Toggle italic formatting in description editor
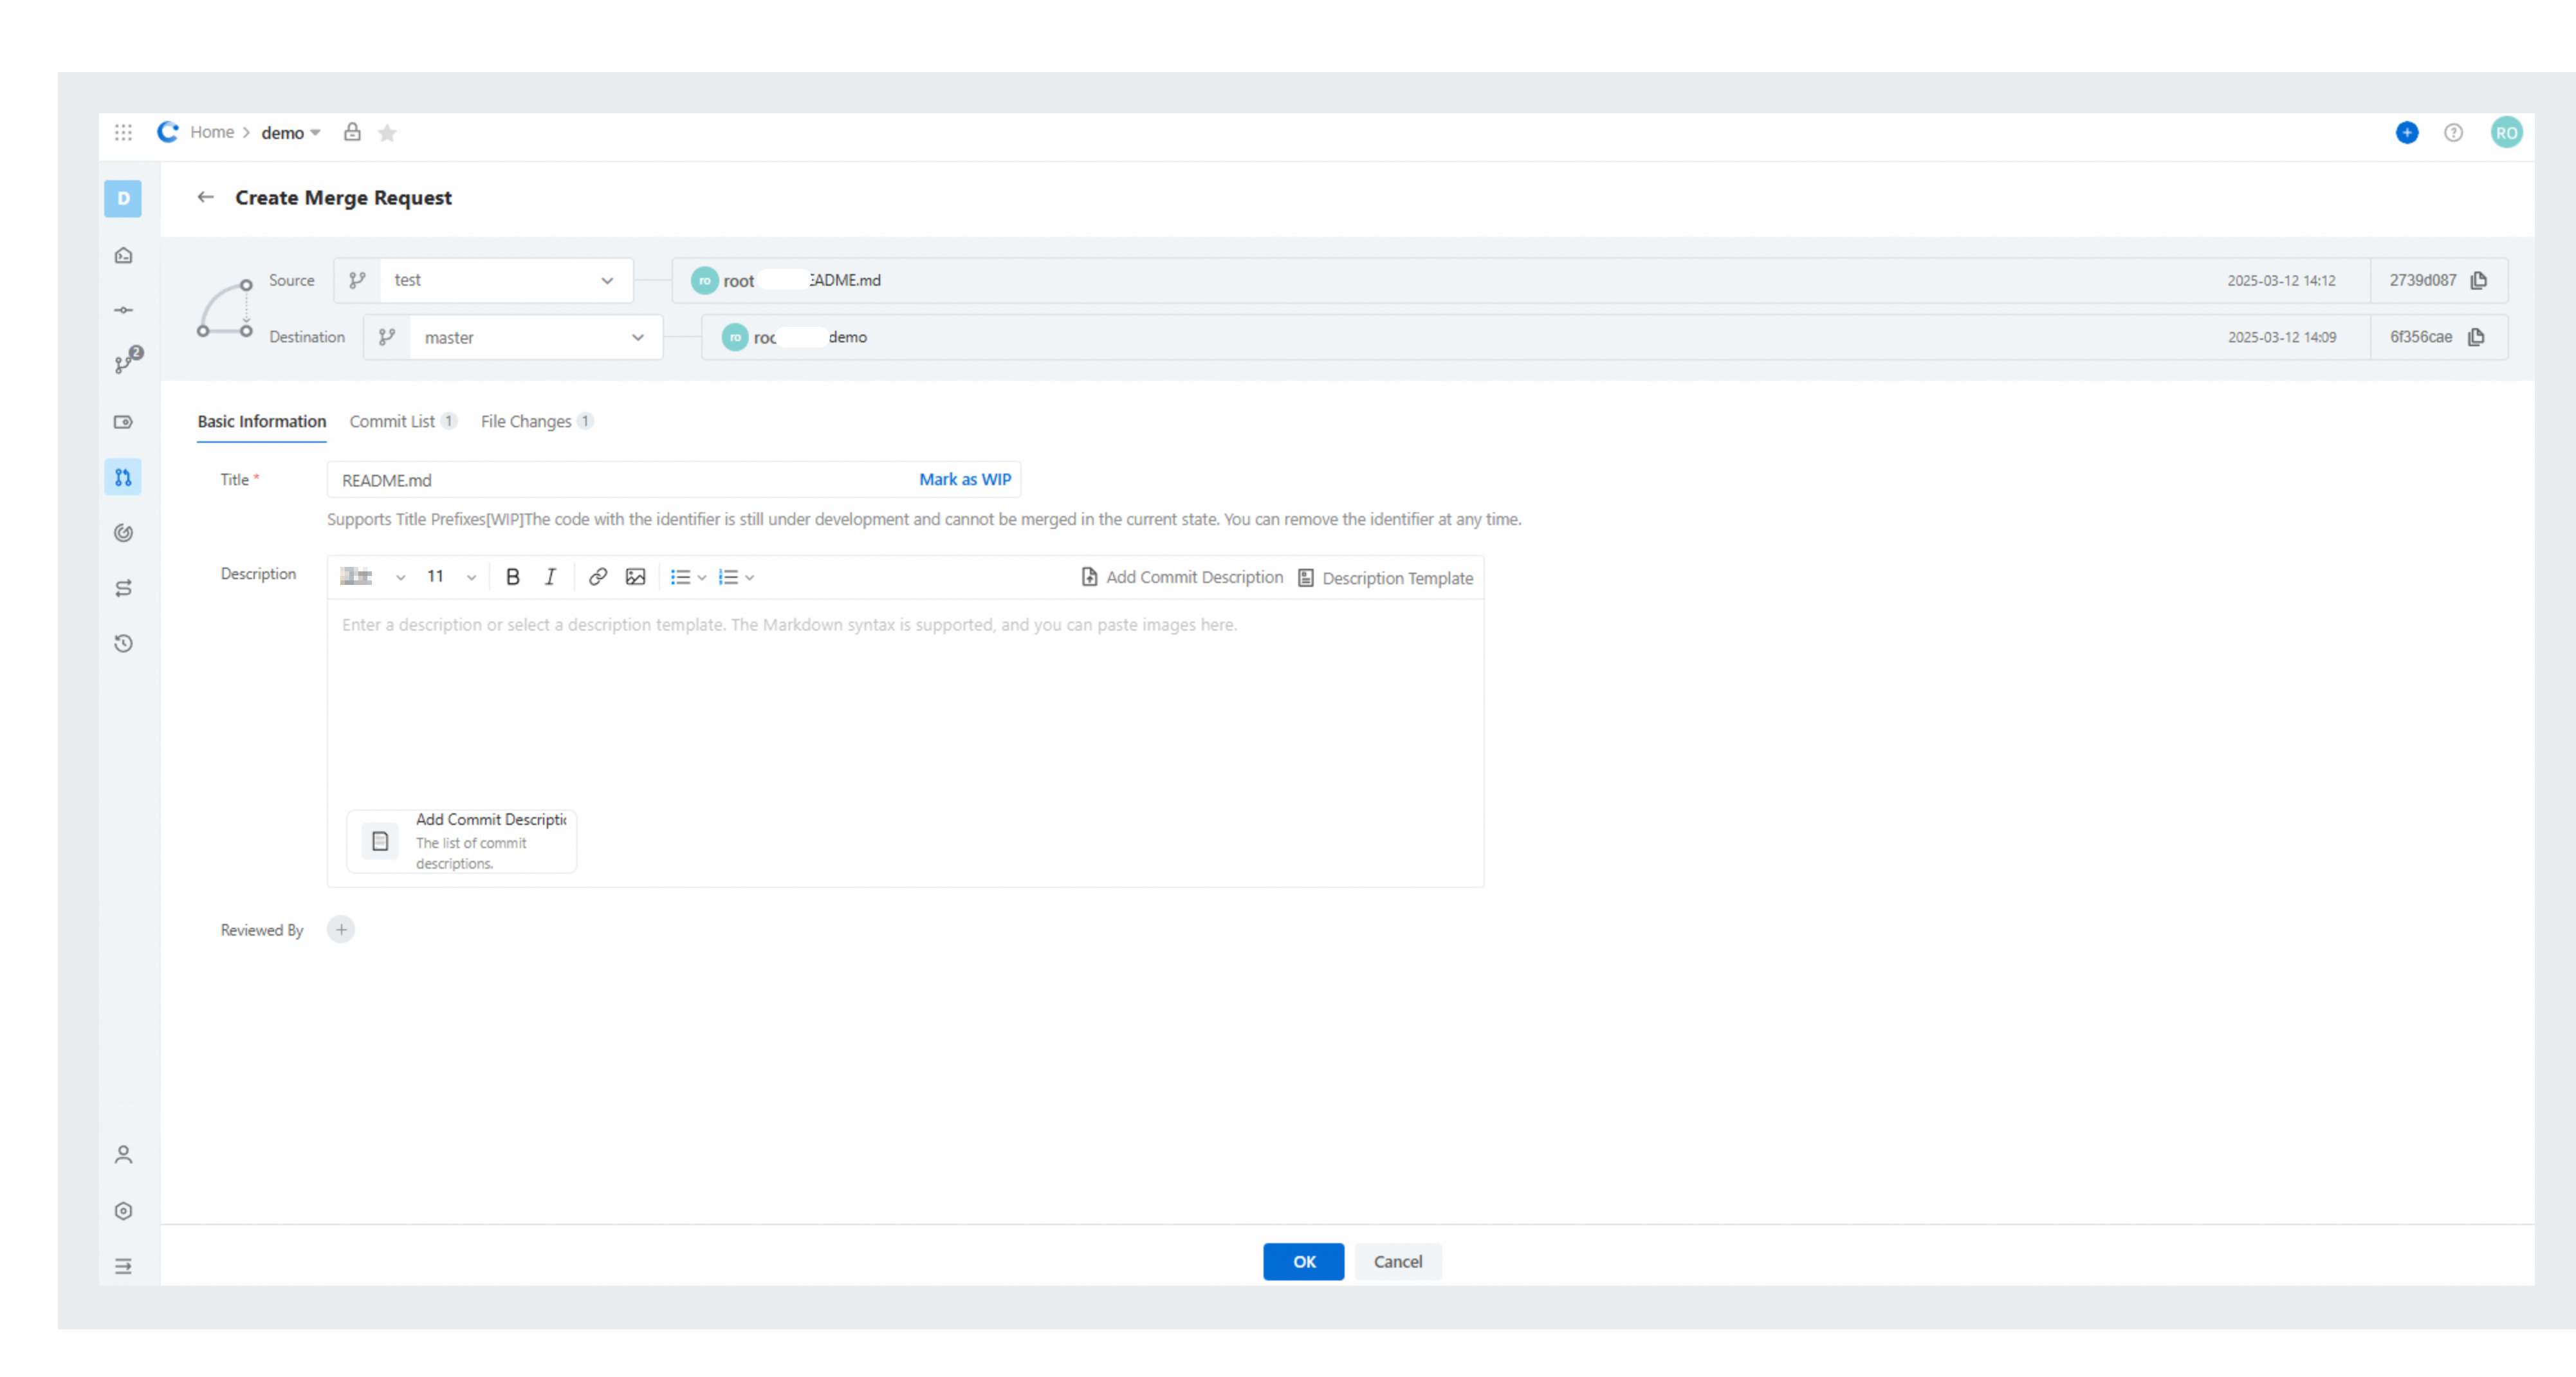The width and height of the screenshot is (2576, 1377). (x=550, y=577)
